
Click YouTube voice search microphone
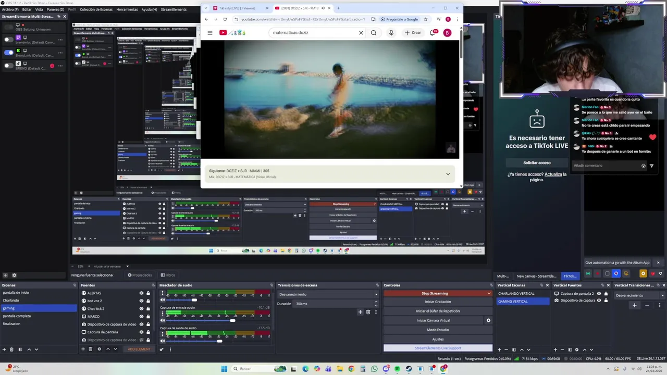[x=391, y=32]
